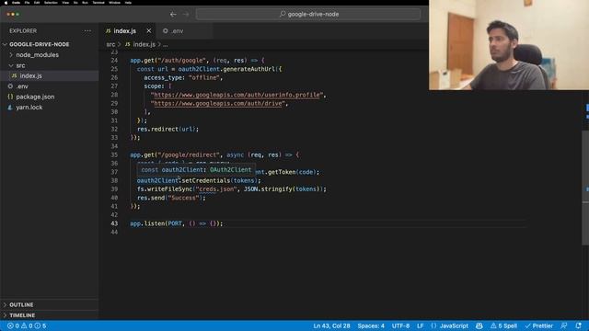589x331 pixels.
Task: Open Explorer's more actions ellipsis menu
Action: tap(87, 30)
